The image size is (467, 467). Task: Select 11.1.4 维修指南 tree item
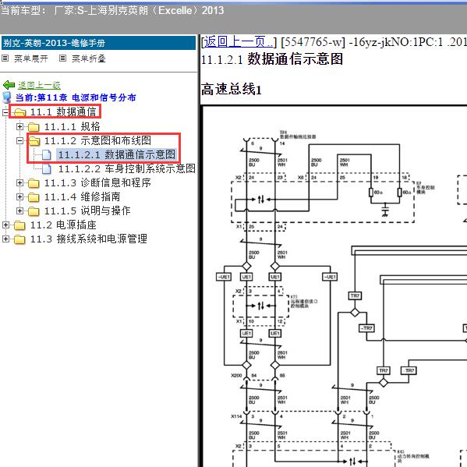click(x=82, y=196)
